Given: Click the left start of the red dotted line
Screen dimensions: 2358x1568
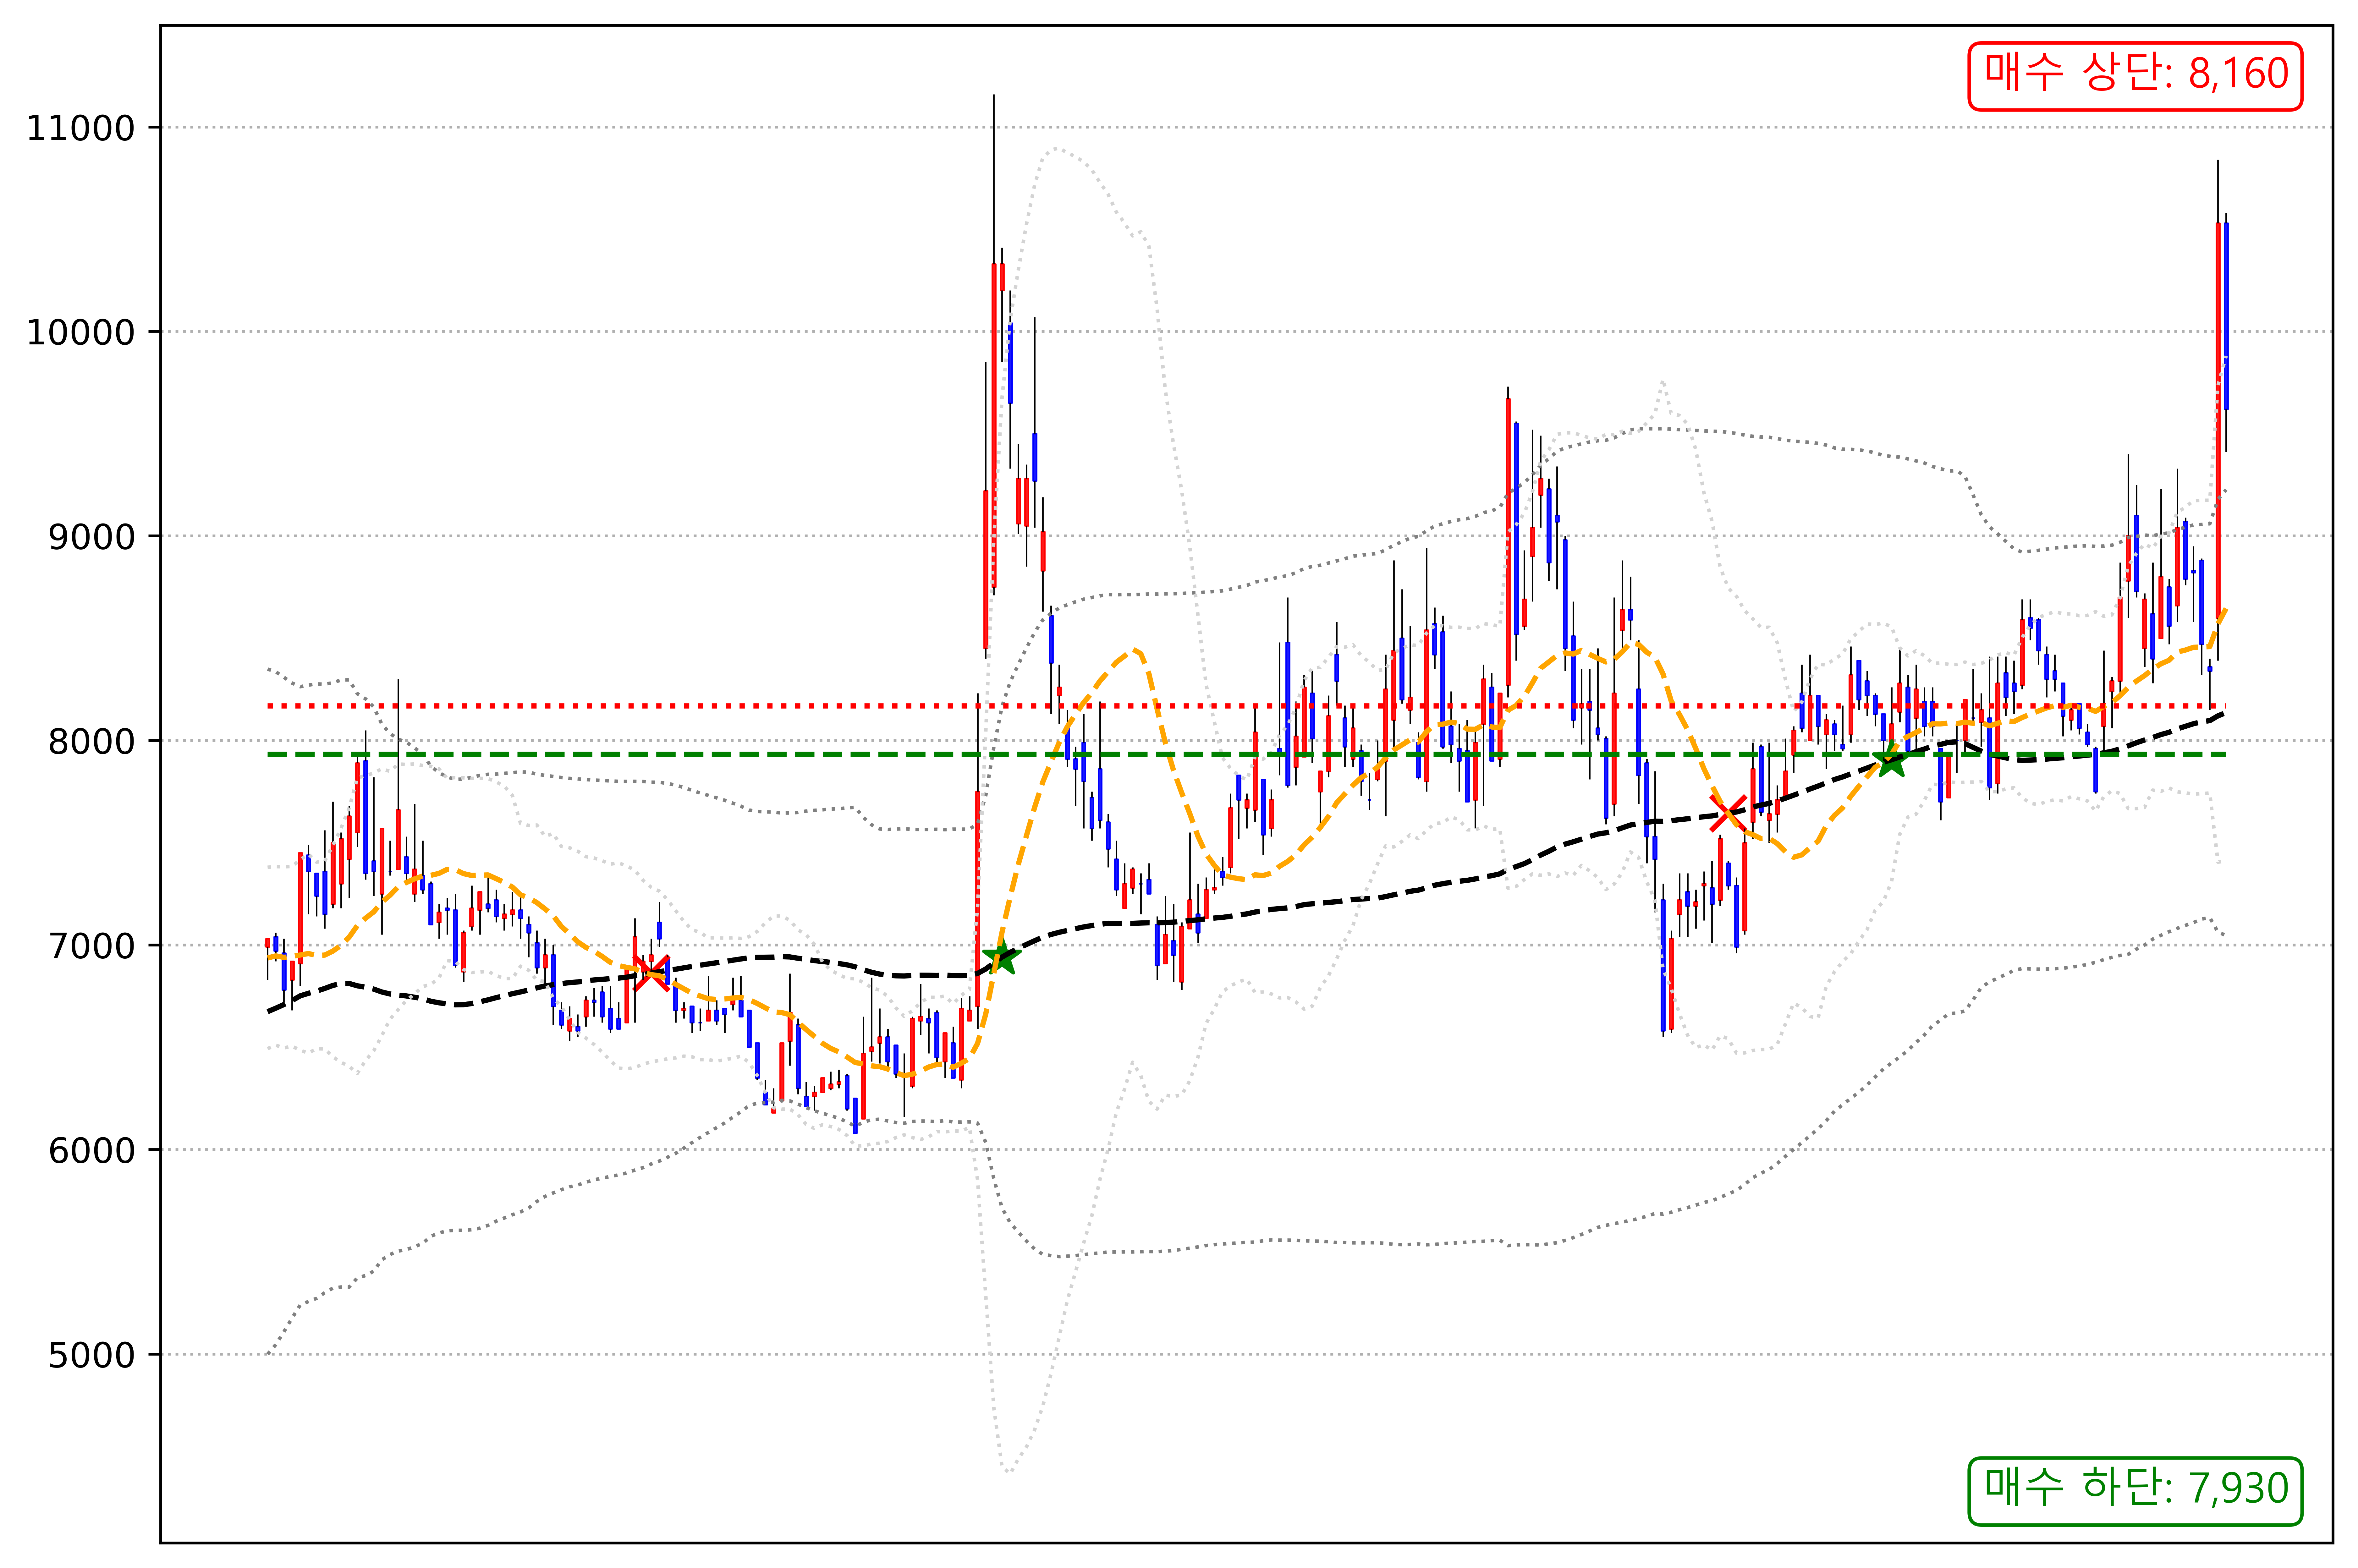Looking at the screenshot, I should (270, 706).
